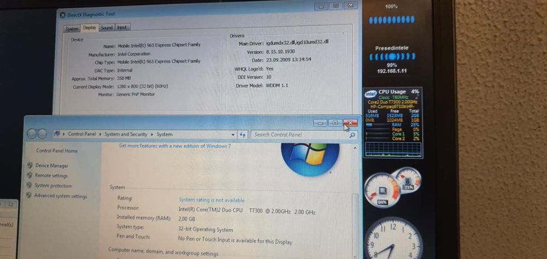Click the Forward navigation arrow in Control Panel
547x259 pixels.
tap(42, 134)
